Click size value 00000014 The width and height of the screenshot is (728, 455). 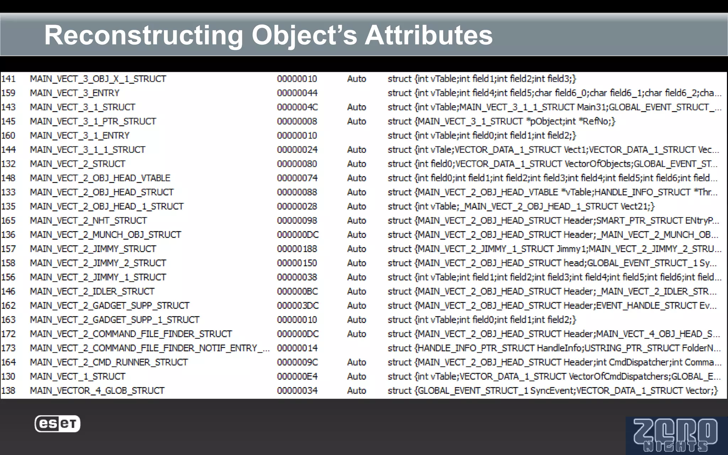(297, 348)
